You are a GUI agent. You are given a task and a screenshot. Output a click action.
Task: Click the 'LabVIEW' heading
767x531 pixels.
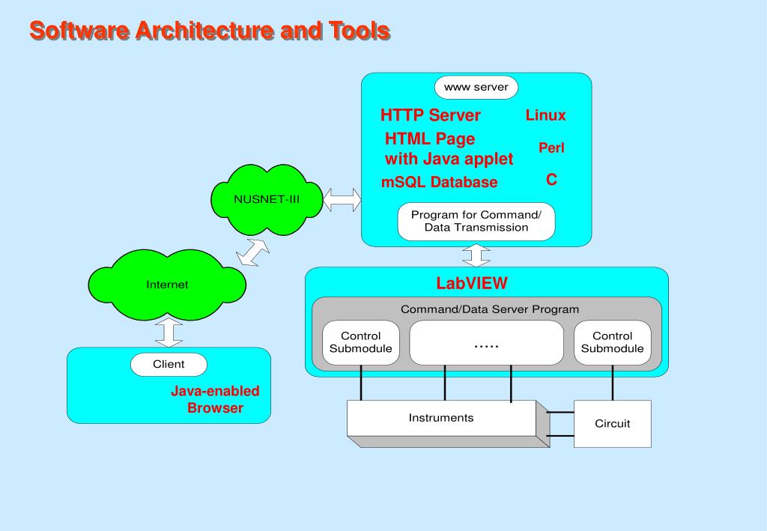tap(472, 283)
